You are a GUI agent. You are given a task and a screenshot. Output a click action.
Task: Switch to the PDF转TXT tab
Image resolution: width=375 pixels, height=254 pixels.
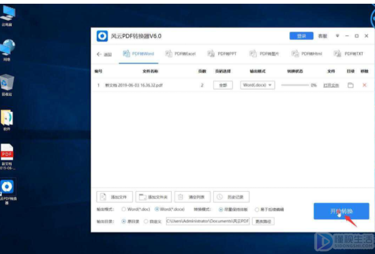(348, 53)
